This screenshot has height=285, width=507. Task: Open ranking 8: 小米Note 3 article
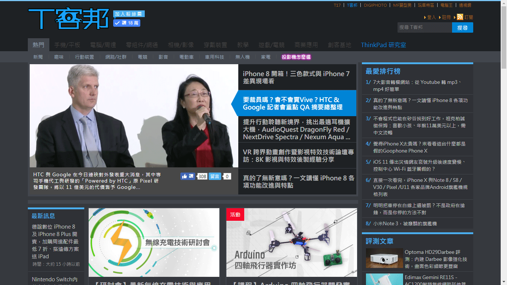point(405,223)
